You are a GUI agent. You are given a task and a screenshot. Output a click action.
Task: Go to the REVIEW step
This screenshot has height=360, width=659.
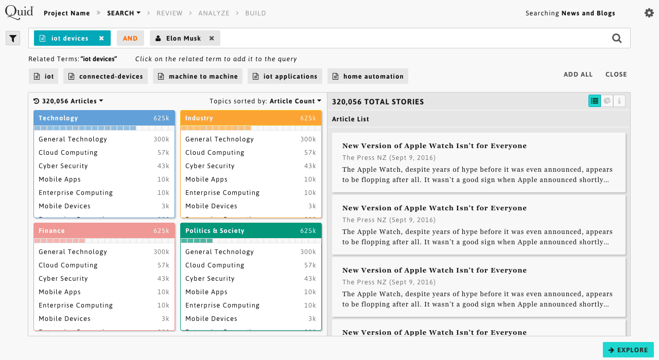[169, 13]
